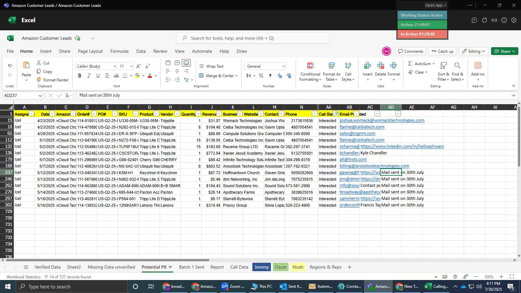The height and width of the screenshot is (293, 521).
Task: Open the Add-ins icon
Action: click(x=478, y=65)
